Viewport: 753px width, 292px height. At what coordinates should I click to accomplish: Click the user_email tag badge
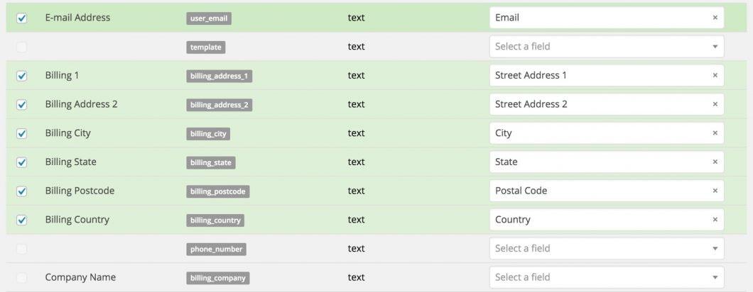tap(208, 18)
